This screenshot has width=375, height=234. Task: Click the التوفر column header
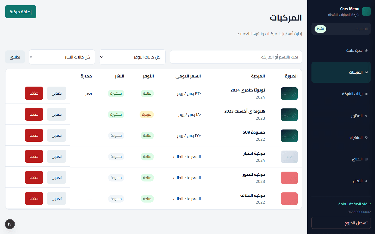pos(148,76)
